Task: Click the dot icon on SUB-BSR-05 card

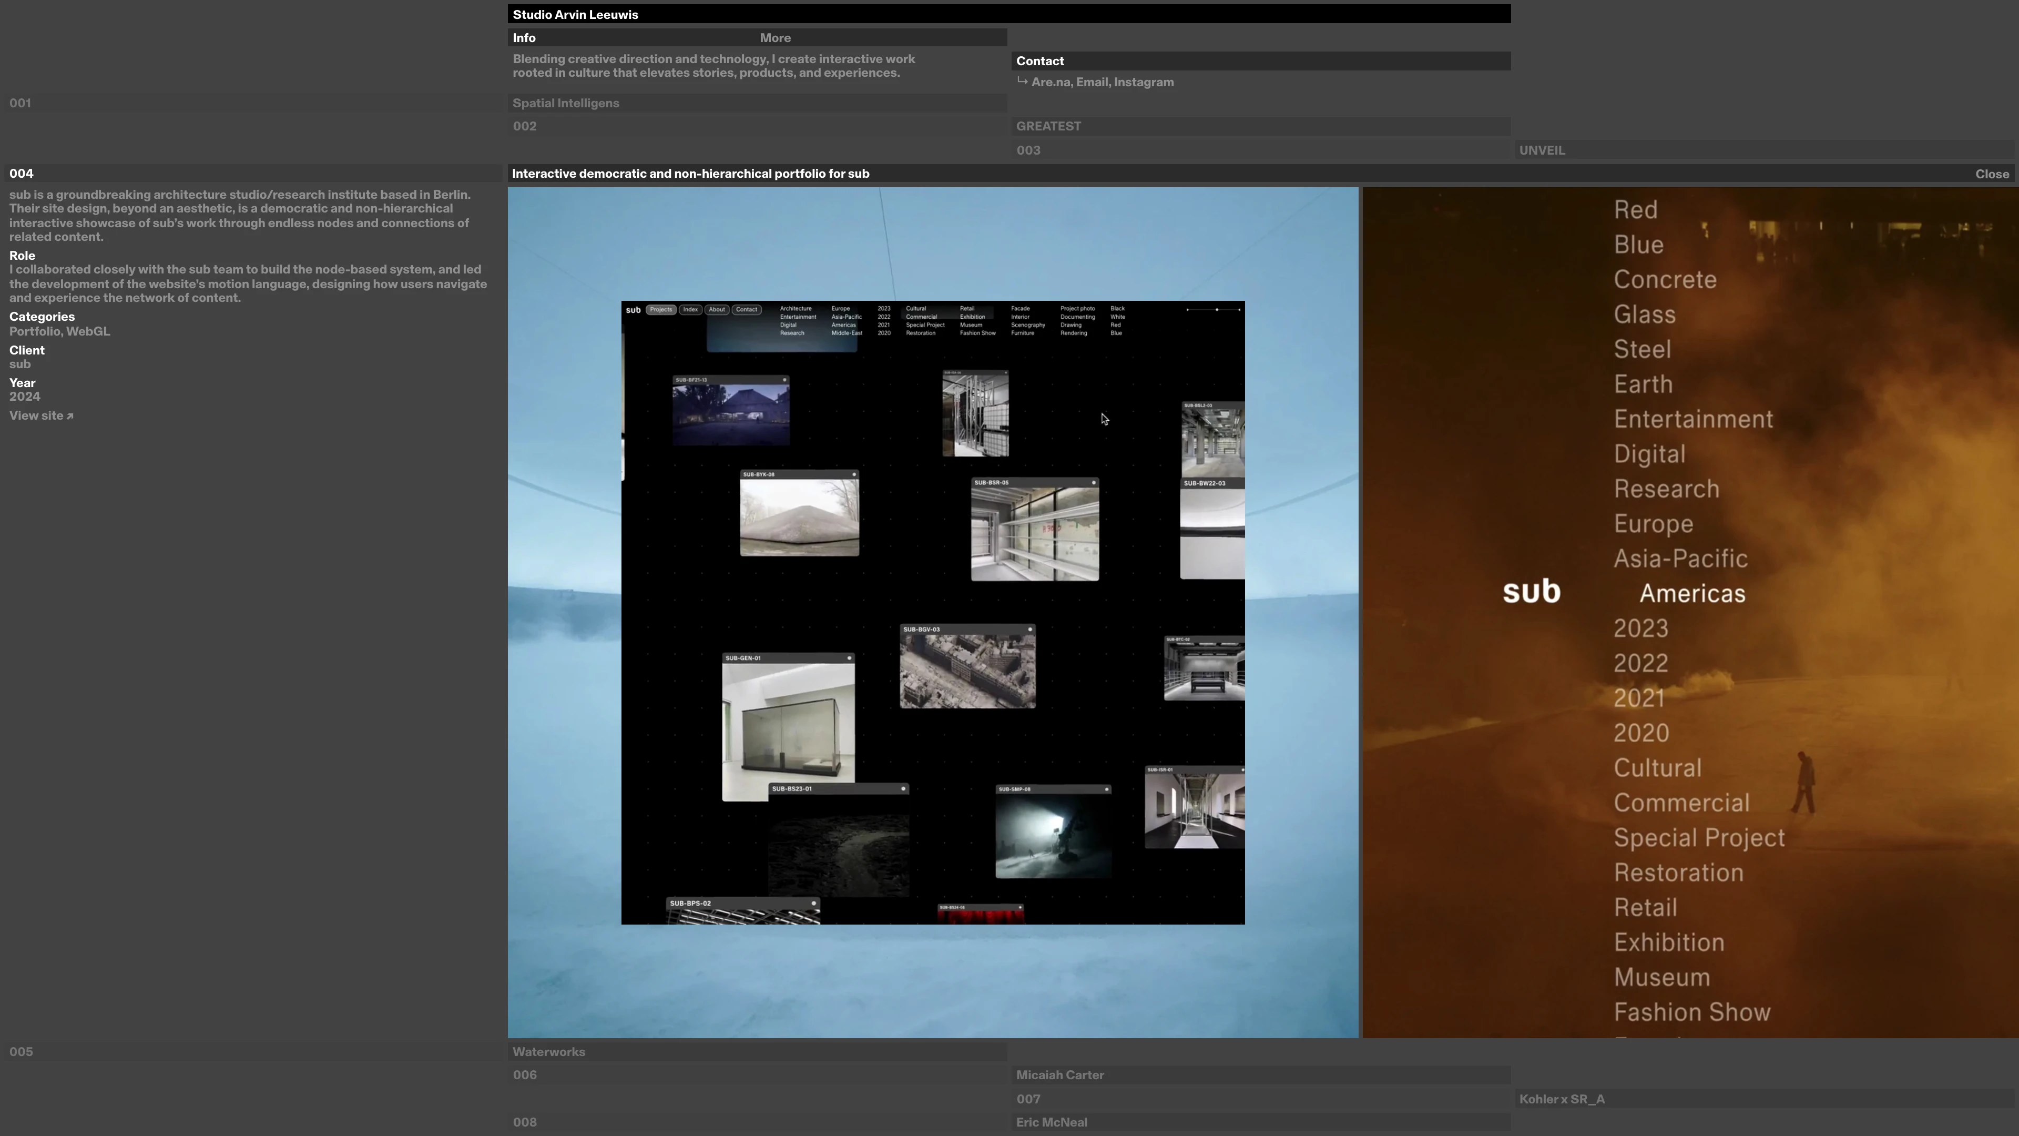Action: 1094,483
